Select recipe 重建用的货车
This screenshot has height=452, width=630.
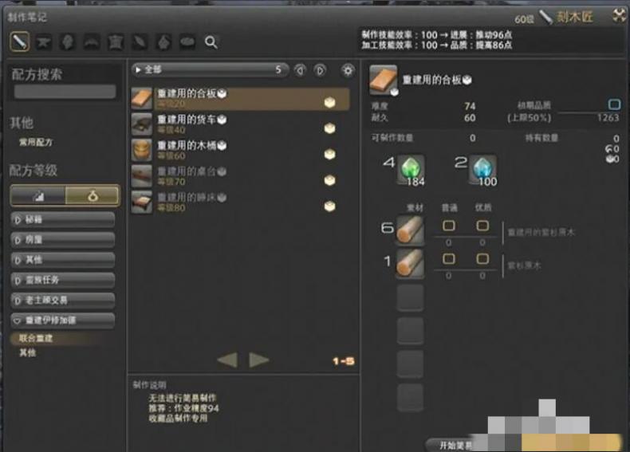point(240,124)
